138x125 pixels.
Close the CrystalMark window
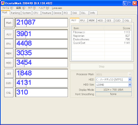click(x=135, y=3)
